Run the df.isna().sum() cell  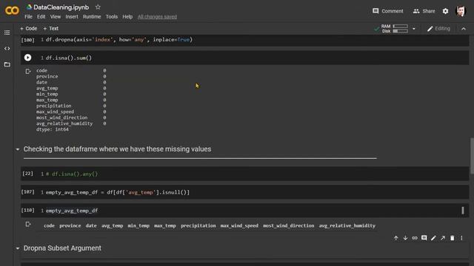(x=27, y=58)
